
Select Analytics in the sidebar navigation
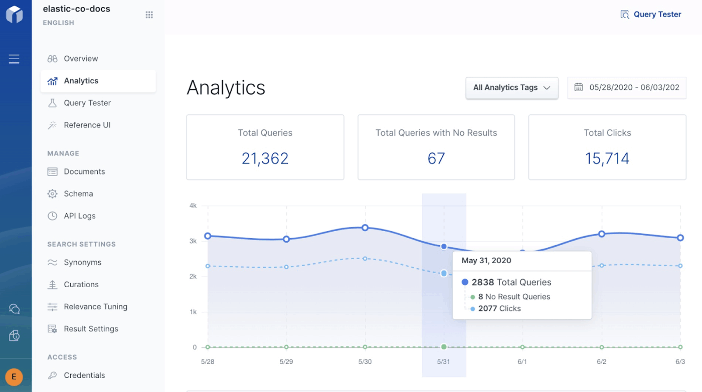pyautogui.click(x=81, y=81)
